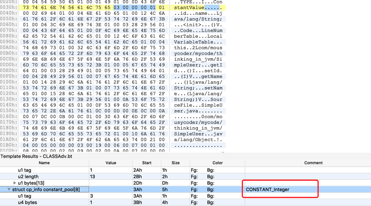Click ASCII text 'VariableTable...'
This screenshot has height=206, width=371.
tap(198, 42)
